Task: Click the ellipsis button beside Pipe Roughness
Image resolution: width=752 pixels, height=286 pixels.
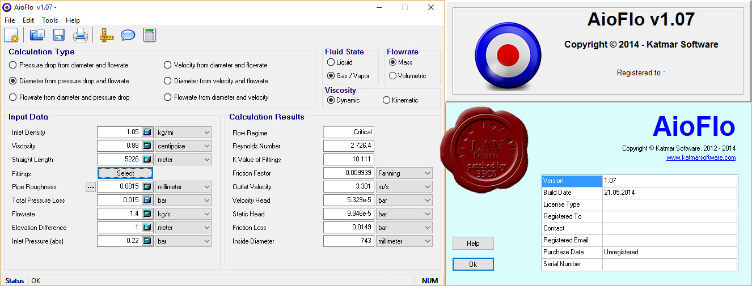Action: 91,187
